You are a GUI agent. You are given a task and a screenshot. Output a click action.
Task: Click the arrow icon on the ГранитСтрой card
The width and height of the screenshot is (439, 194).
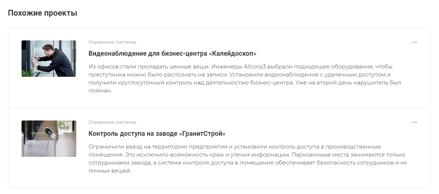point(413,122)
